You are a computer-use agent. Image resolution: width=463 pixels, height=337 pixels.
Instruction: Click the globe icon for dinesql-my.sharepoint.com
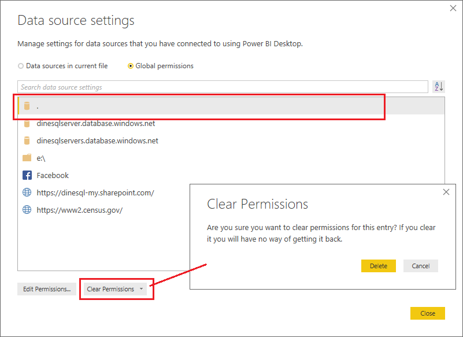[x=27, y=192]
